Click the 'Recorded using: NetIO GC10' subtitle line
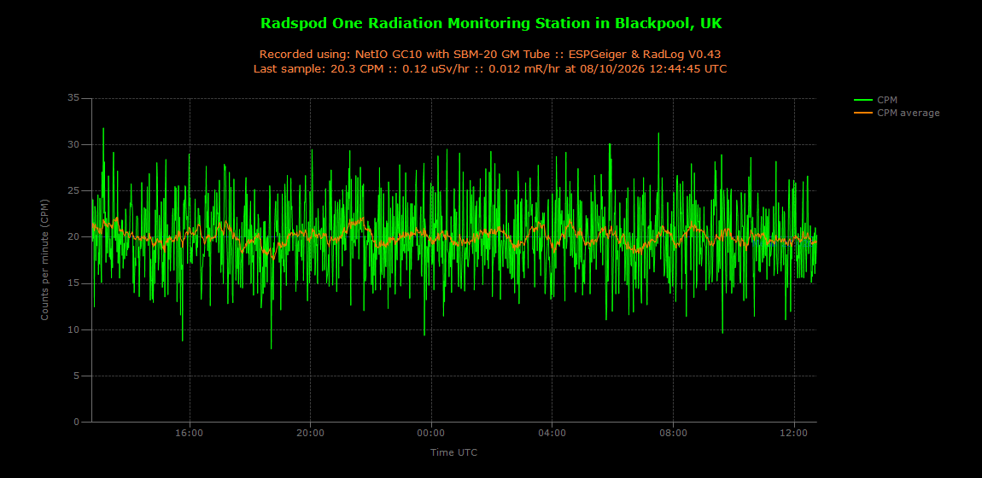982x478 pixels. [x=490, y=55]
